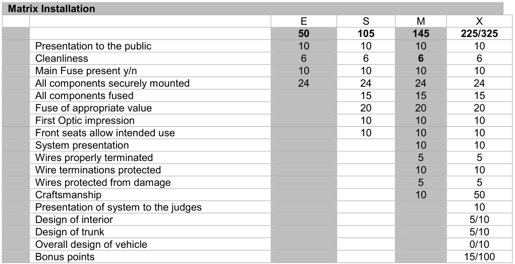Select the "Design of trunk" row label
The height and width of the screenshot is (264, 515).
70,232
